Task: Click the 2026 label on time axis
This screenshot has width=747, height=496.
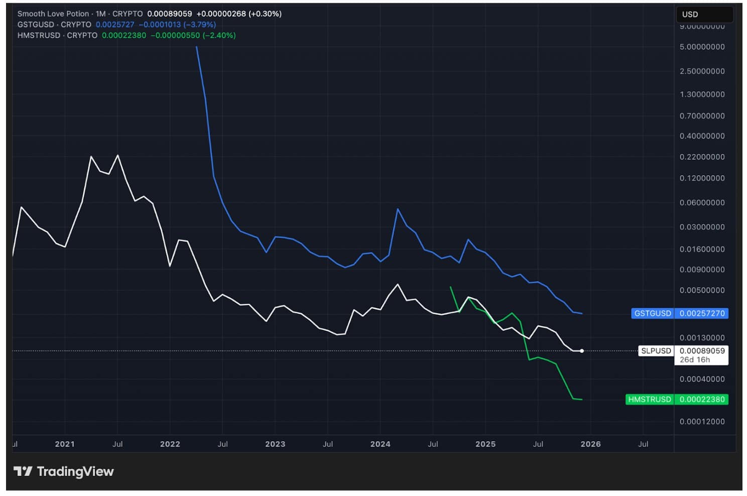Action: tap(590, 444)
